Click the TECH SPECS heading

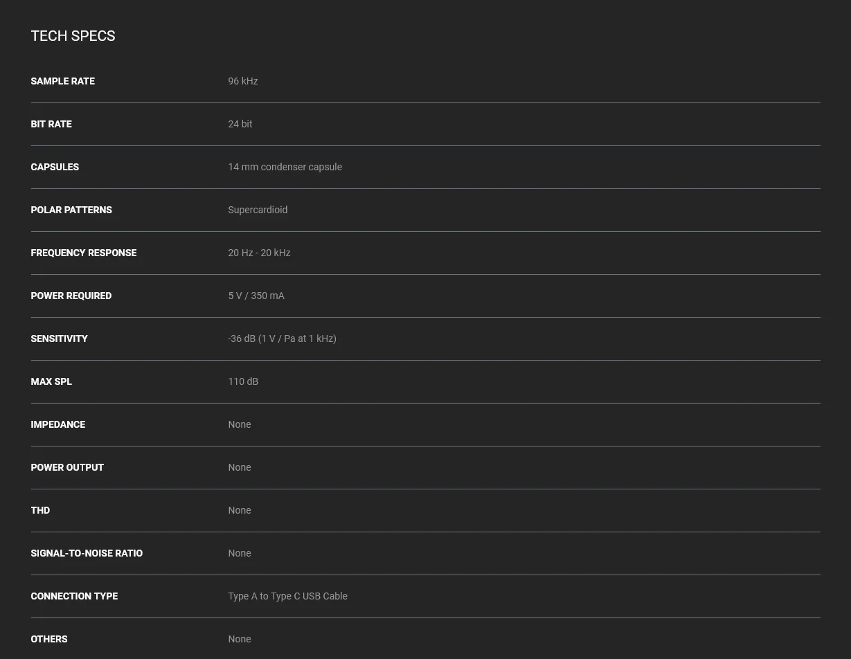pyautogui.click(x=73, y=36)
